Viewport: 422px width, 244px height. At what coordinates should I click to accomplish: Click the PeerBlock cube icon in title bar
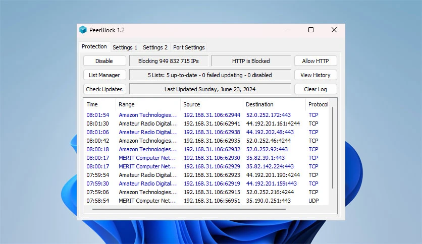point(83,30)
